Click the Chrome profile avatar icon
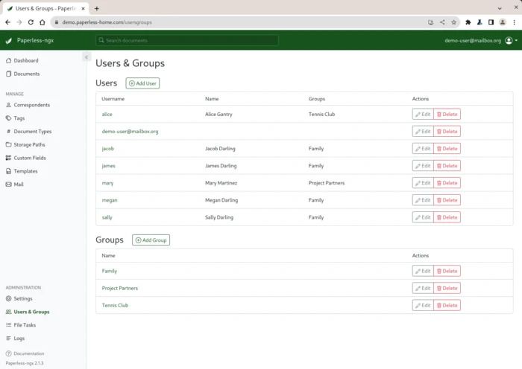The image size is (522, 369). pos(503,22)
